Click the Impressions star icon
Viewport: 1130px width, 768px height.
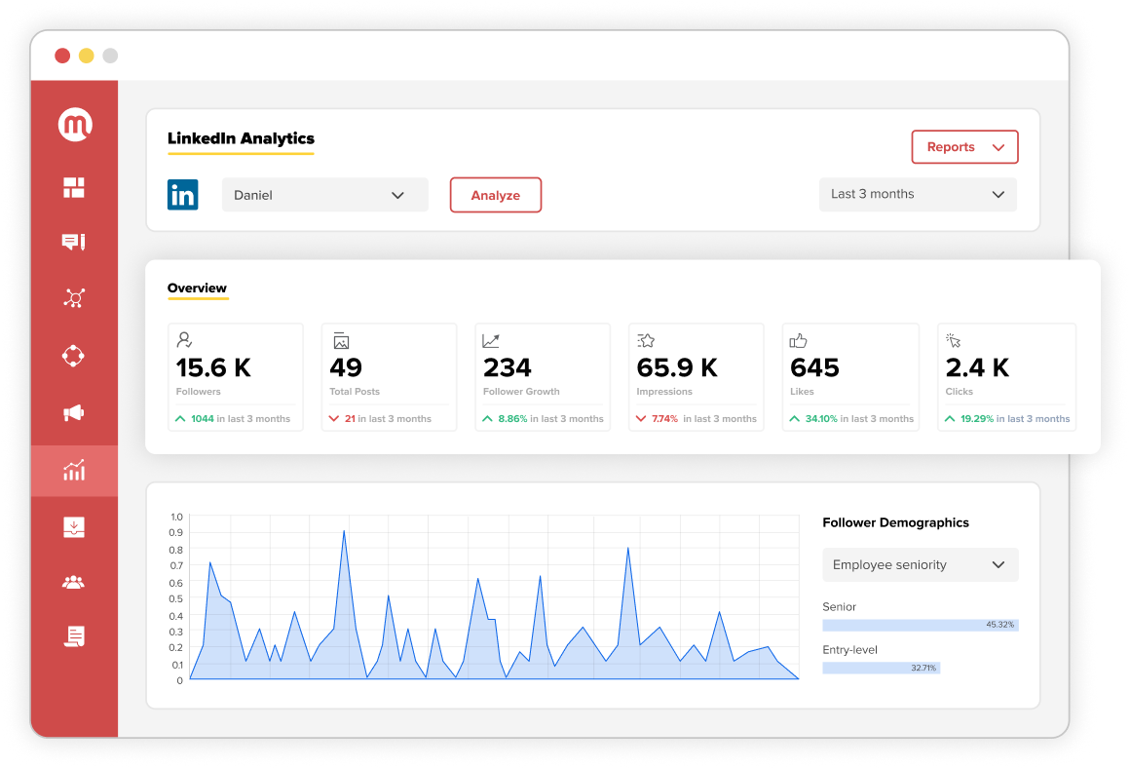646,340
